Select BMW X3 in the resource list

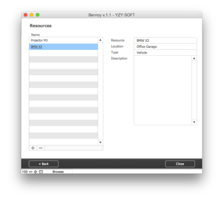[x=63, y=47]
